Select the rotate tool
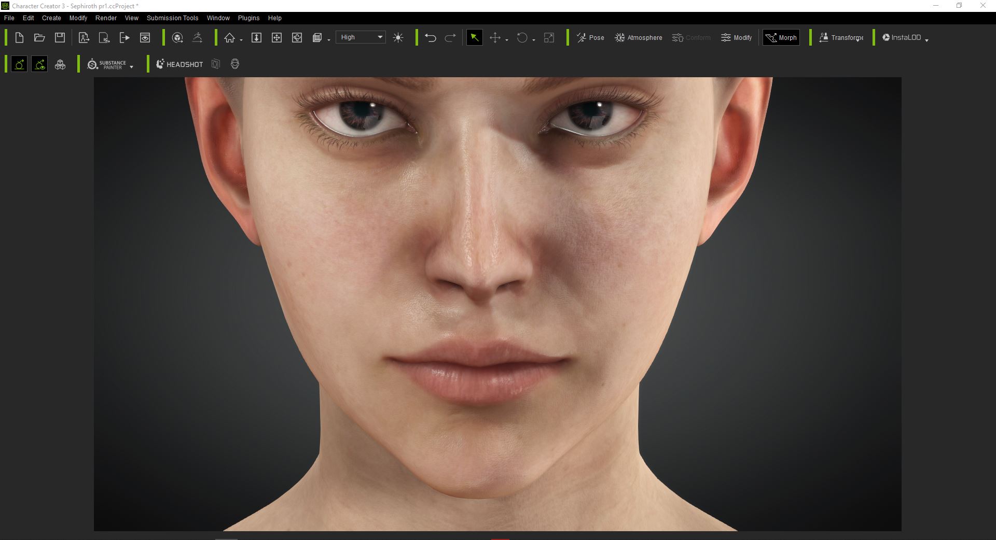 [522, 37]
